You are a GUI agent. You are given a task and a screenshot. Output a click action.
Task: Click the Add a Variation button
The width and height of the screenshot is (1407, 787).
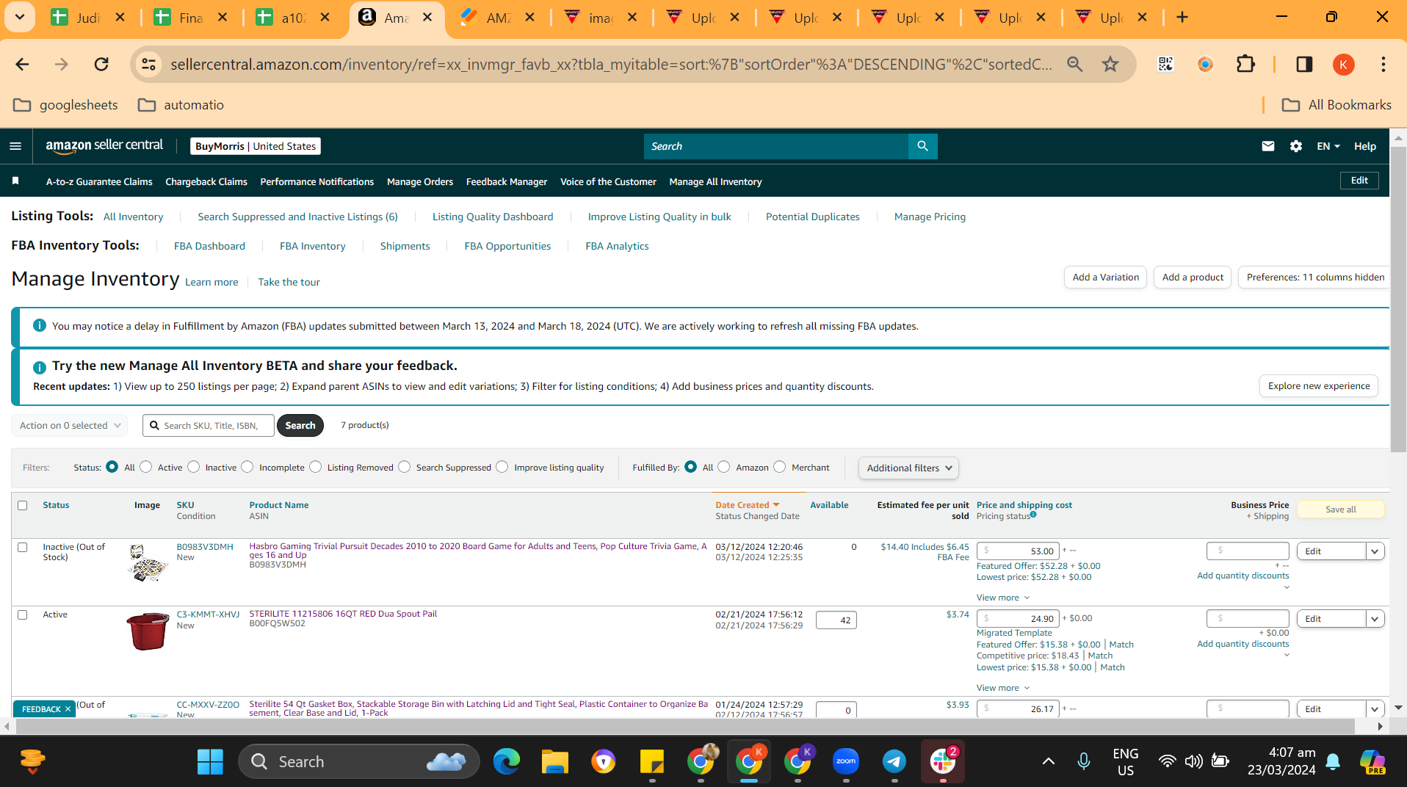(1105, 278)
